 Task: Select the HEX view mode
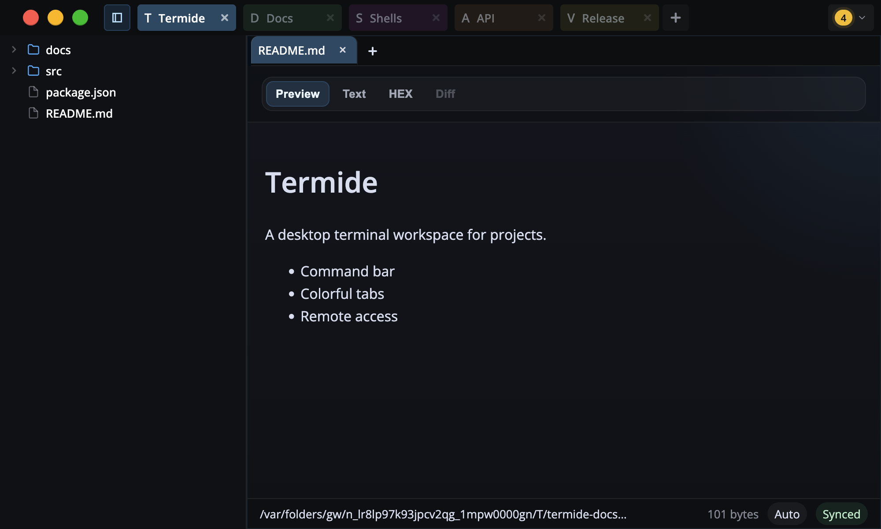[400, 94]
